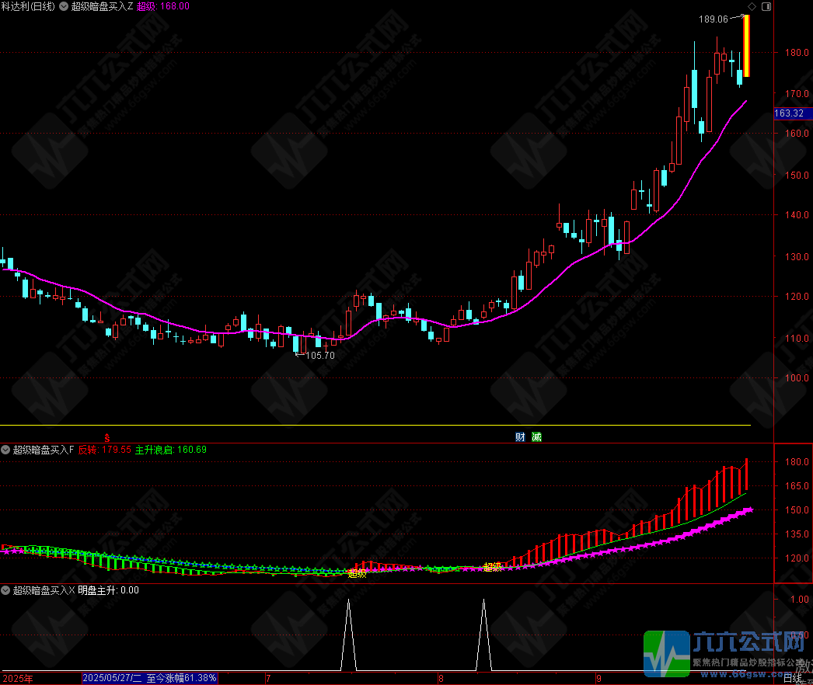Viewport: 813px width, 685px height.
Task: Click the blue 财 info marker
Action: click(x=520, y=437)
